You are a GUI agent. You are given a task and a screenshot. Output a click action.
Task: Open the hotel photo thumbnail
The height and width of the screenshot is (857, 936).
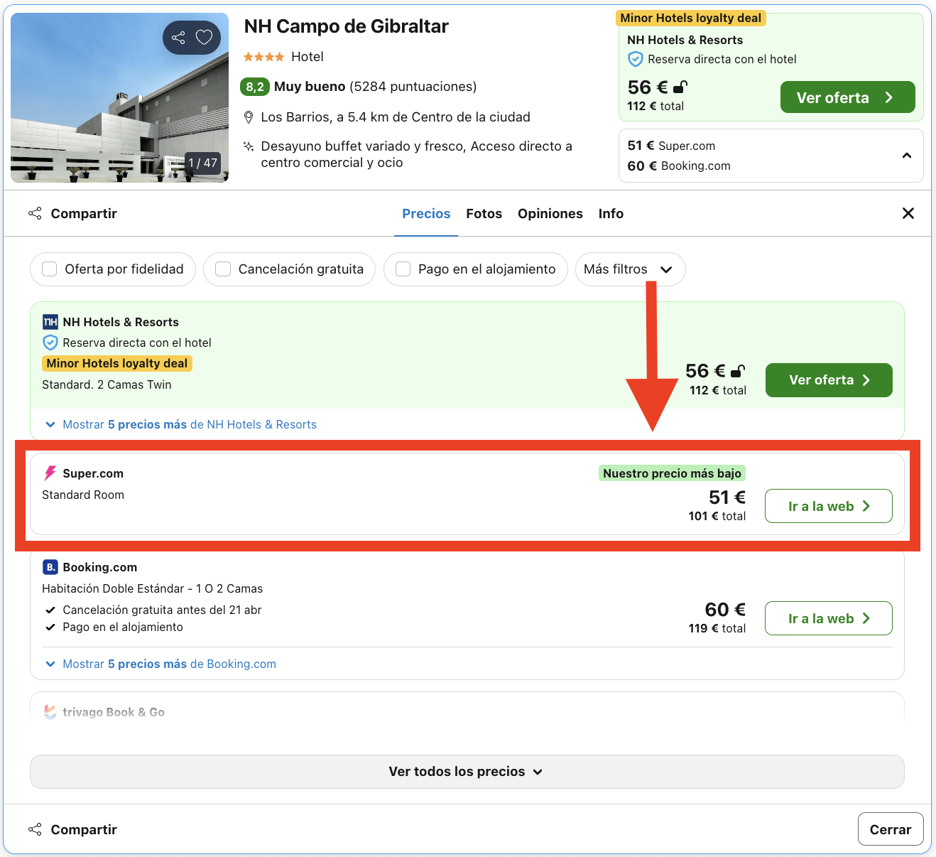(119, 98)
